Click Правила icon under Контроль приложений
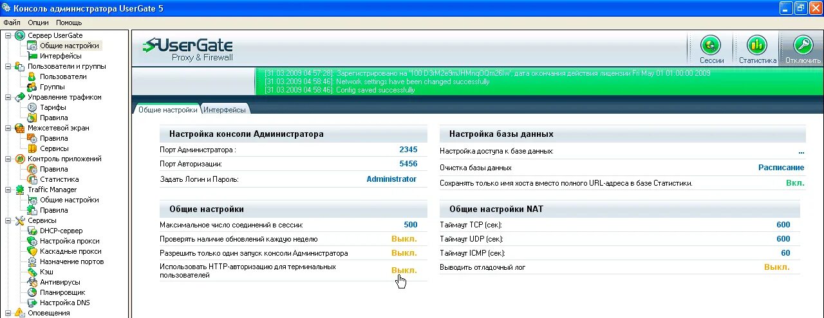Image resolution: width=824 pixels, height=318 pixels. point(32,169)
